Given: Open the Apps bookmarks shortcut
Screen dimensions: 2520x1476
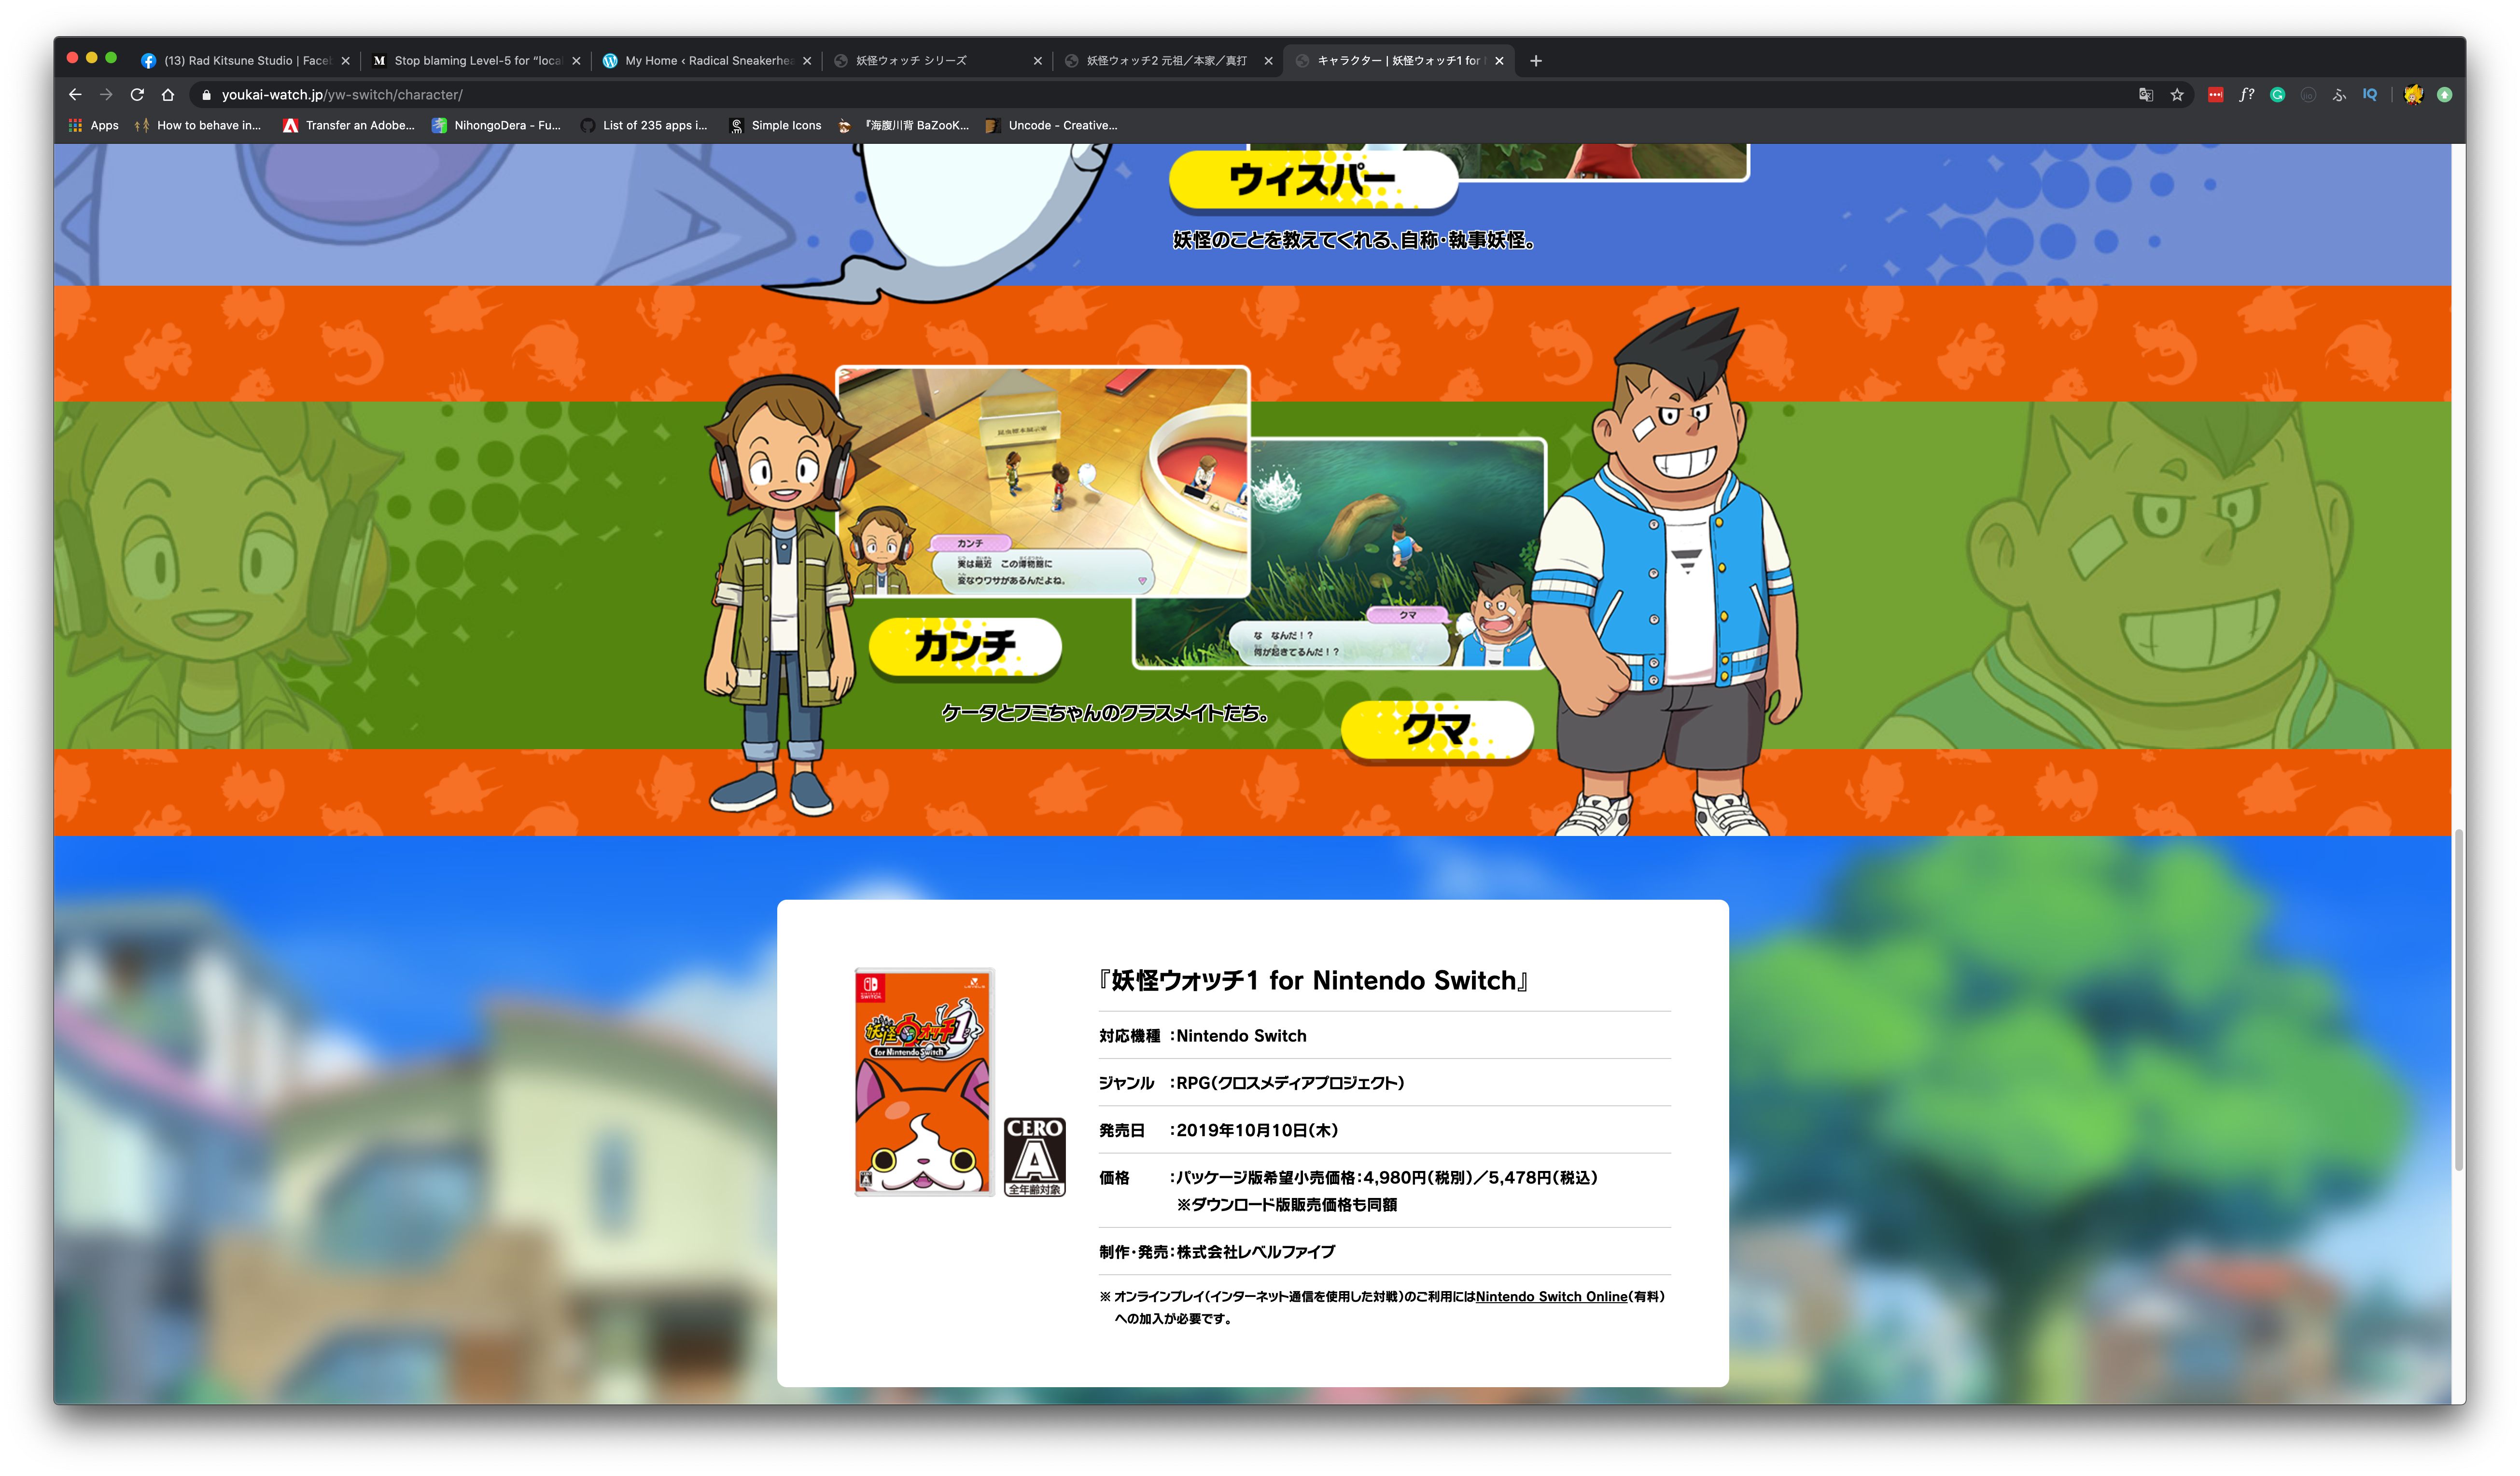Looking at the screenshot, I should [x=93, y=125].
